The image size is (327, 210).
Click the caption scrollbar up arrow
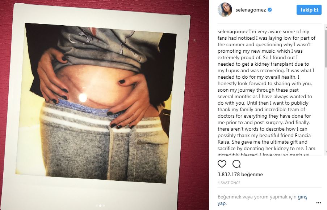[x=326, y=27]
